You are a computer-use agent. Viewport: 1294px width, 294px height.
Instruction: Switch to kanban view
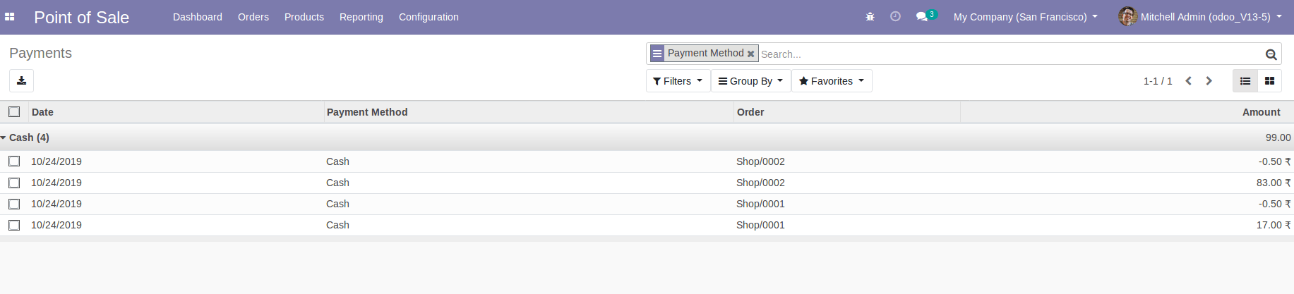pyautogui.click(x=1269, y=81)
